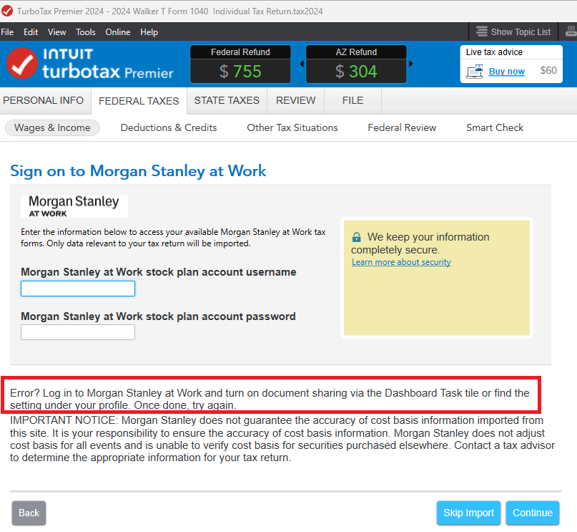
Task: Click the Sign on to Morgan Stanley heading
Action: [138, 171]
